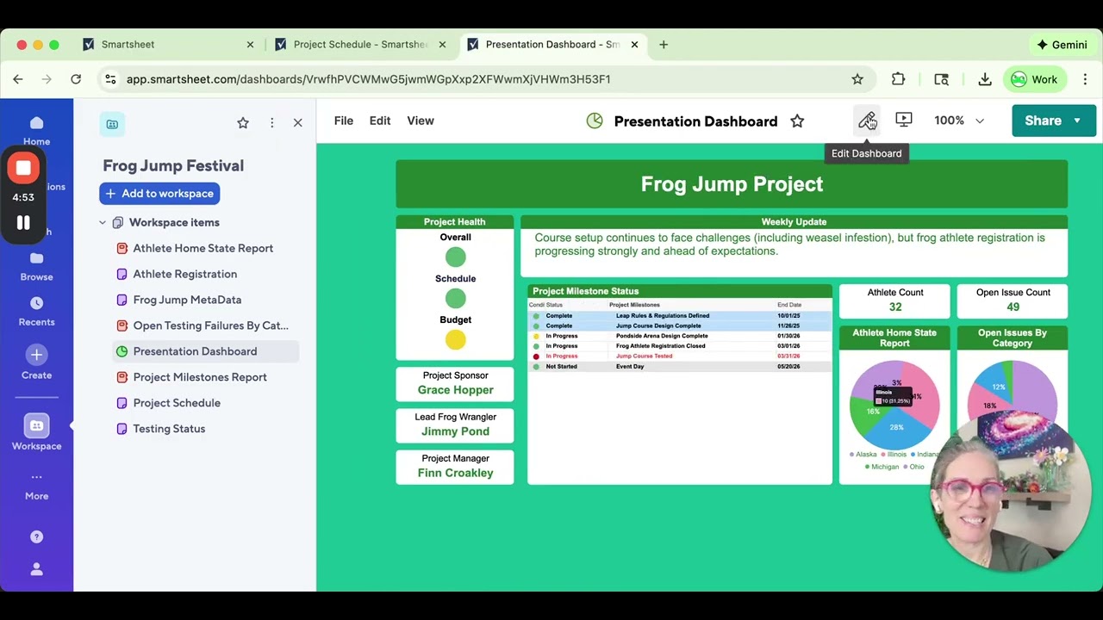Close the workspace panel
The image size is (1103, 620).
click(x=298, y=123)
